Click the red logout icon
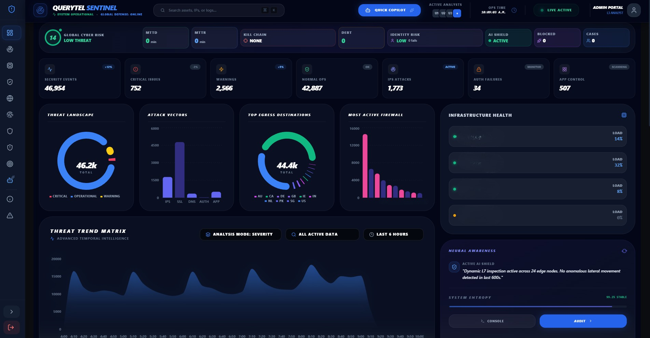Image resolution: width=650 pixels, height=338 pixels. tap(11, 327)
